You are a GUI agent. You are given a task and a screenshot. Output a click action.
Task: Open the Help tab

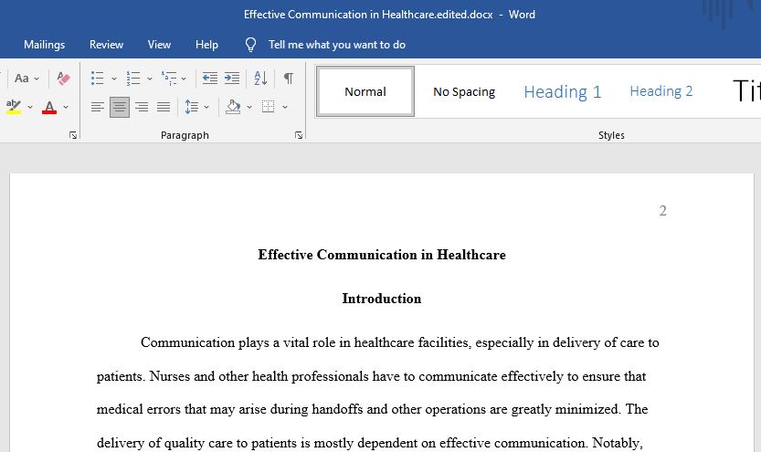pos(206,45)
